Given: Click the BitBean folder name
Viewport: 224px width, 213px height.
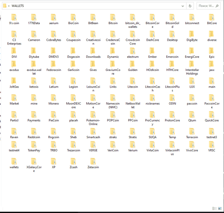Looking at the screenshot, I should (x=93, y=23).
